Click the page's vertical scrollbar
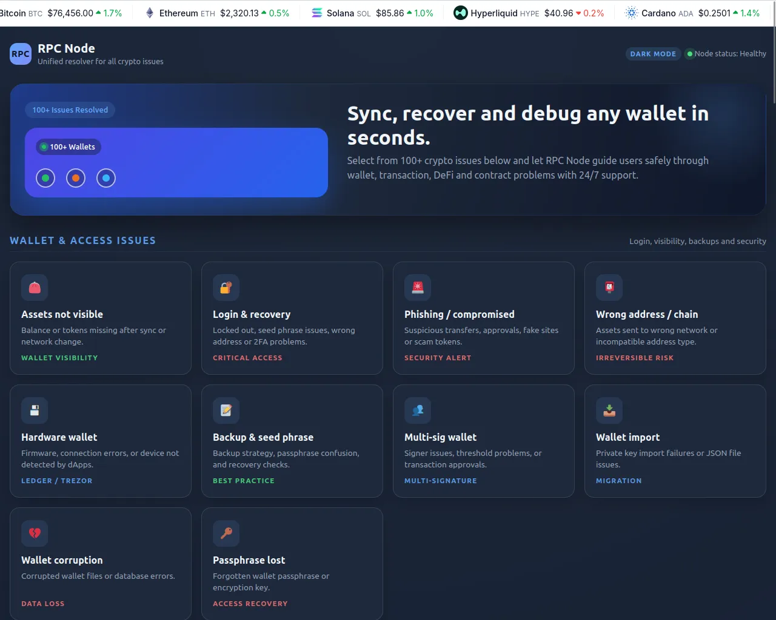This screenshot has height=620, width=776. click(773, 61)
